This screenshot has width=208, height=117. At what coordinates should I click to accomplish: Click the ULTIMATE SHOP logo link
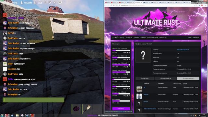(118, 38)
